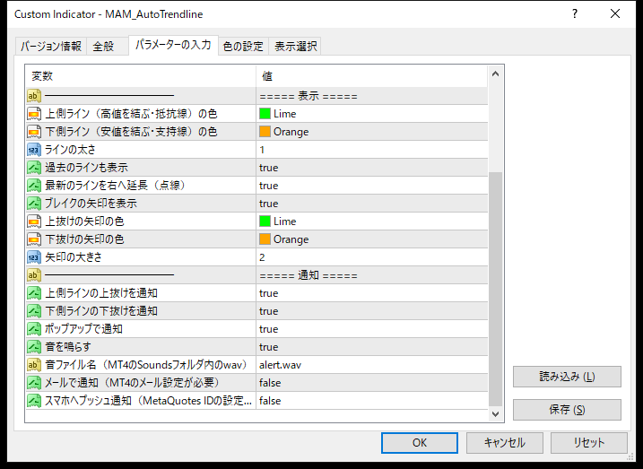Click the 変数 column header
This screenshot has height=469, width=643.
point(141,76)
